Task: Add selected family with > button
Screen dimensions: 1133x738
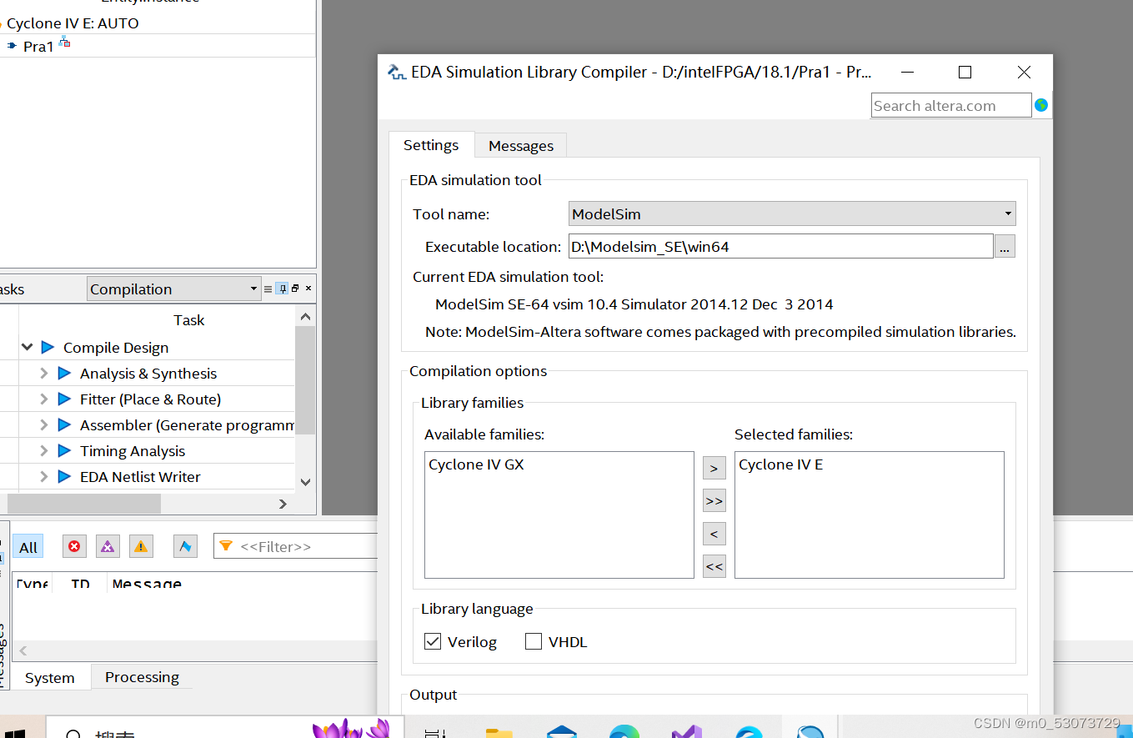Action: pos(714,468)
